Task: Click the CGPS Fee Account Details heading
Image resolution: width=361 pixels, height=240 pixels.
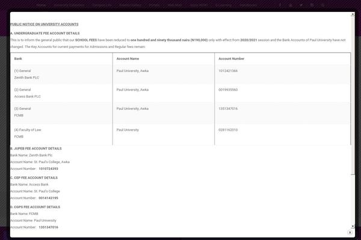Action: [35, 207]
